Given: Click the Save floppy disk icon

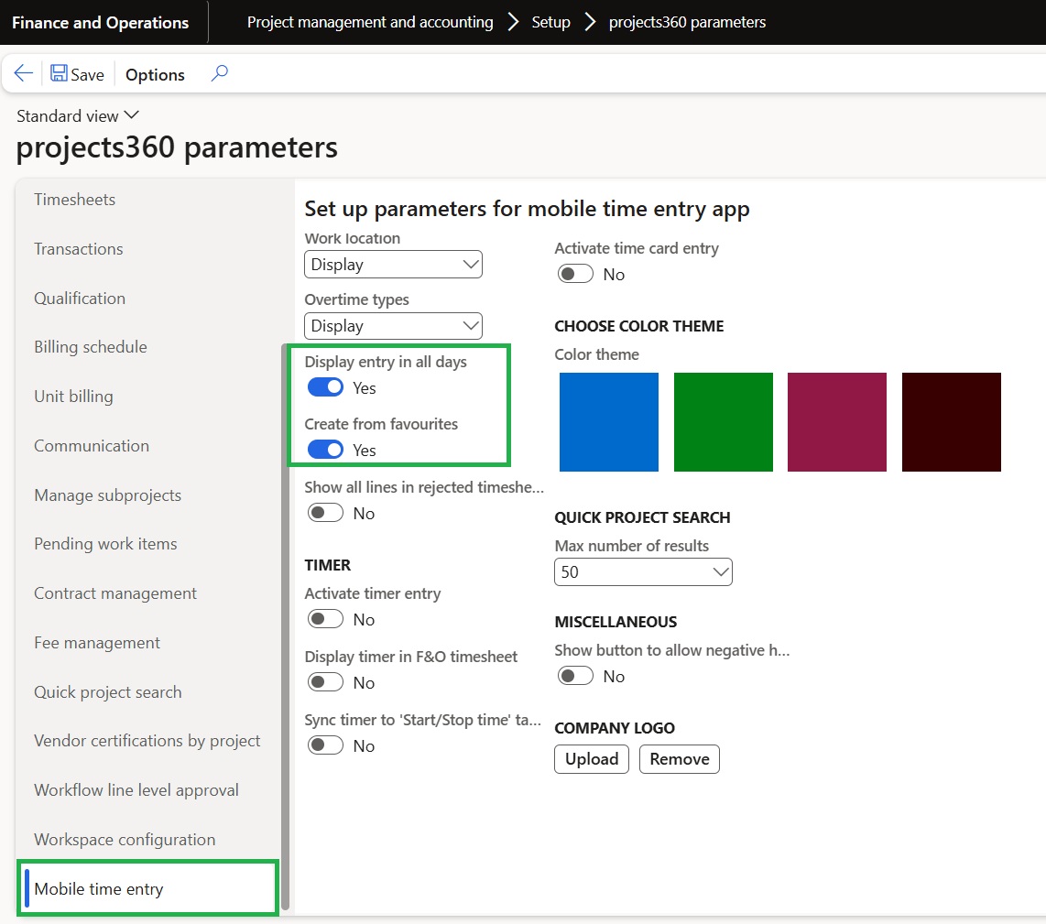Looking at the screenshot, I should [60, 74].
